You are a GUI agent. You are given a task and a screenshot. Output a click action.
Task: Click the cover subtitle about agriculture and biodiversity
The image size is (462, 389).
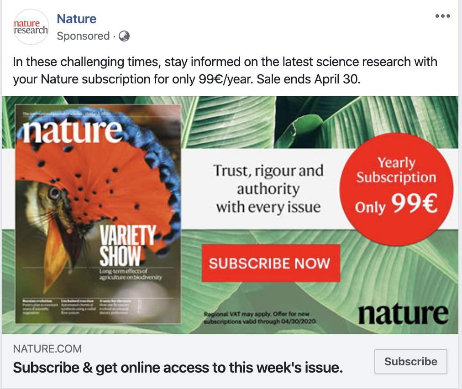tap(131, 275)
